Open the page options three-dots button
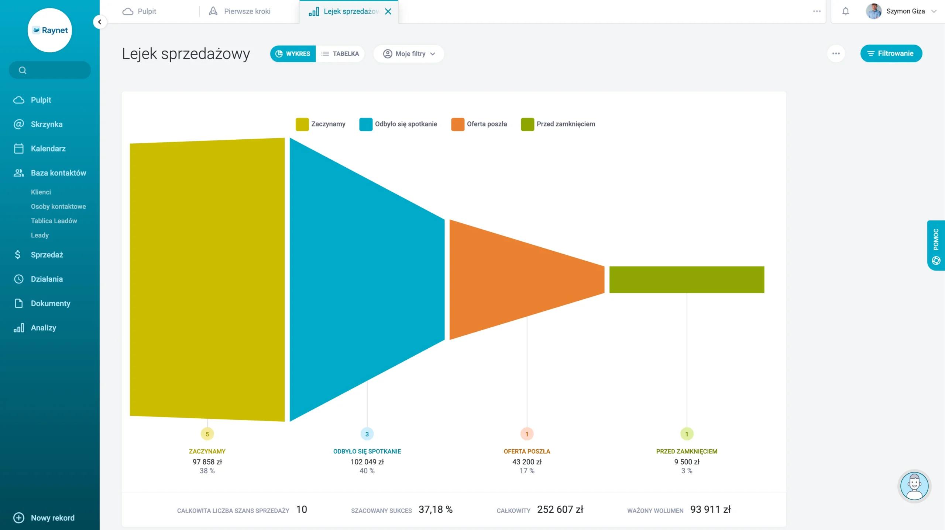Viewport: 945px width, 530px height. coord(836,53)
